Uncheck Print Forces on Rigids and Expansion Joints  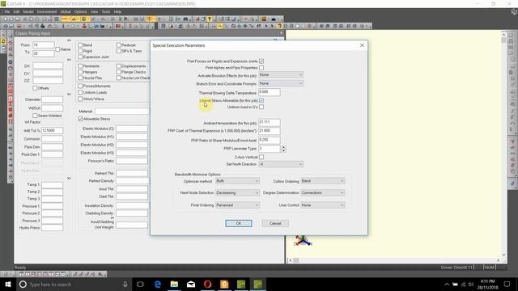click(x=261, y=61)
